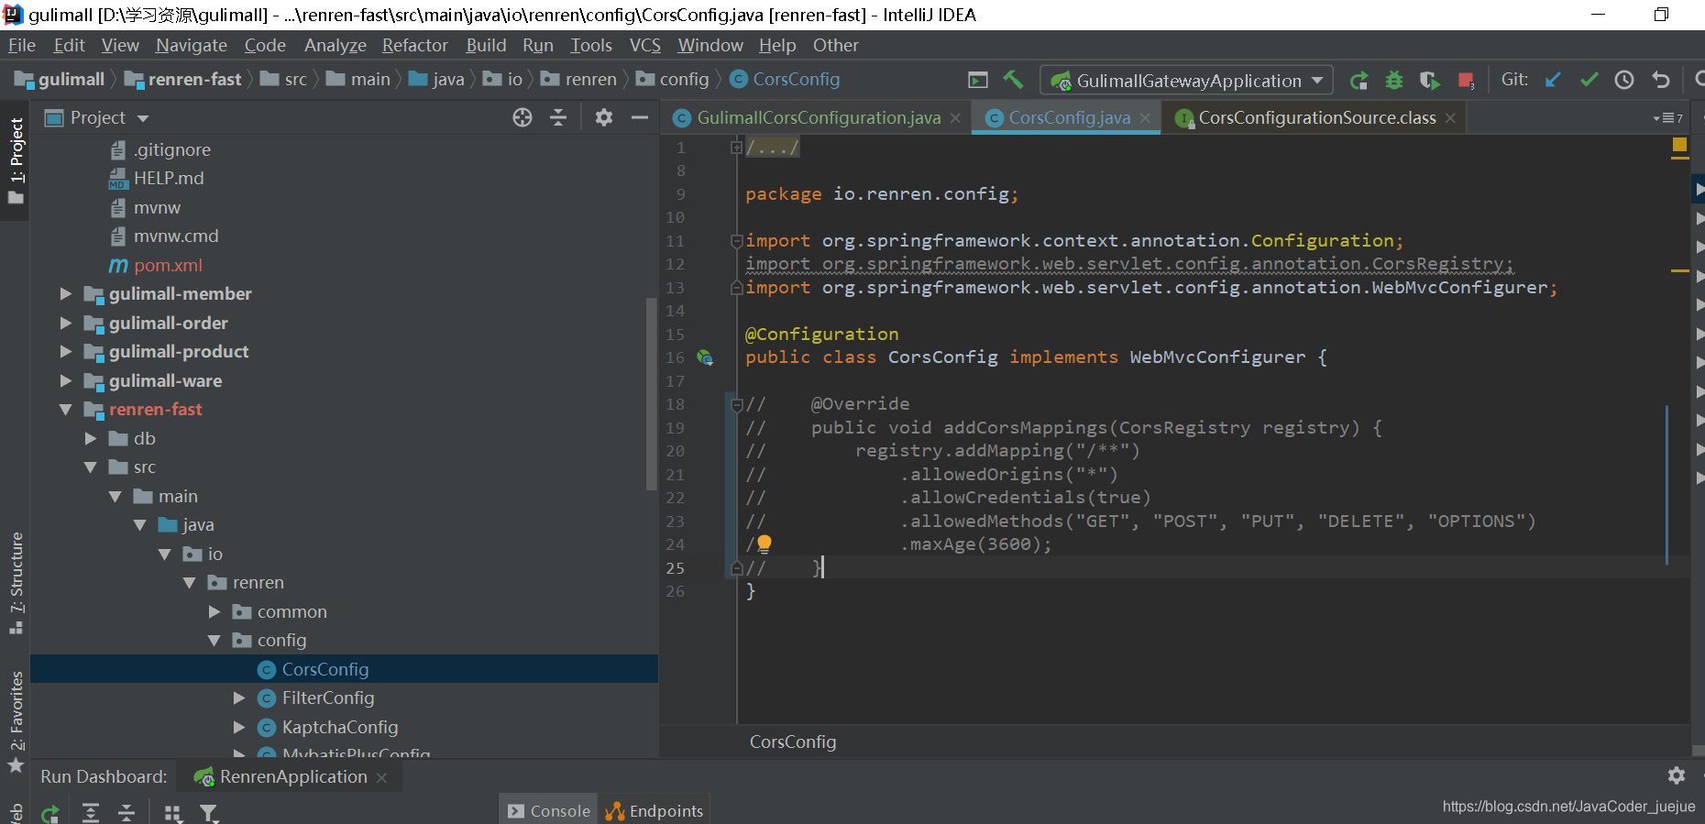This screenshot has width=1705, height=824.
Task: Rerun application in Run Dashboard toolbar
Action: coord(50,812)
